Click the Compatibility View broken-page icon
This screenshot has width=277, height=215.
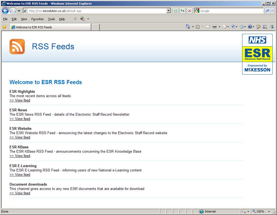coord(175,11)
